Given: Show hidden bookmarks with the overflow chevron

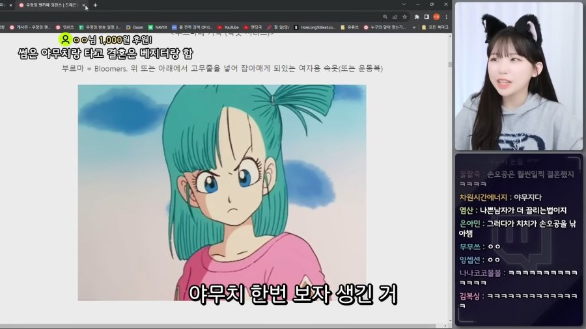Looking at the screenshot, I should [x=414, y=27].
